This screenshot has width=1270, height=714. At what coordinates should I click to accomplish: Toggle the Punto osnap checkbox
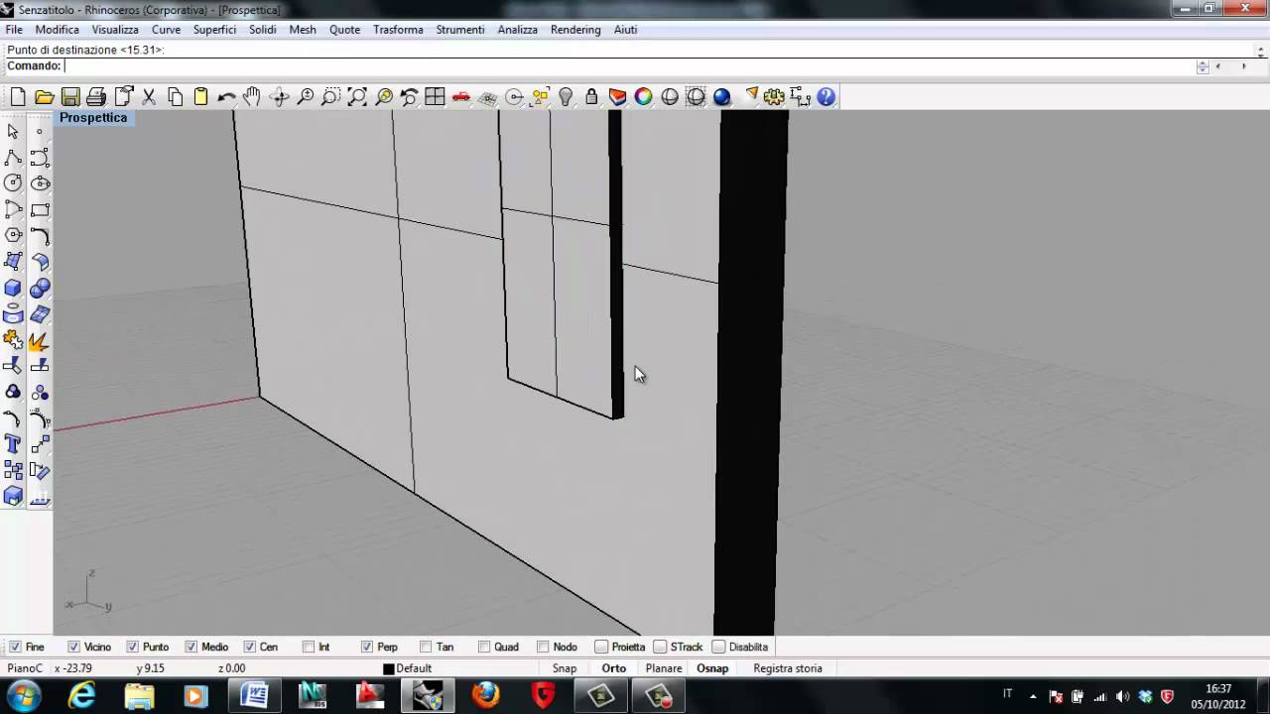[132, 647]
